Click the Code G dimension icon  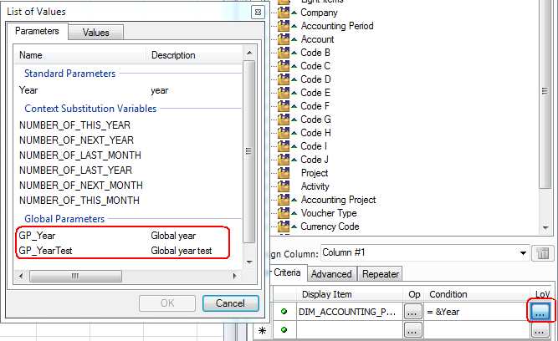tap(284, 120)
